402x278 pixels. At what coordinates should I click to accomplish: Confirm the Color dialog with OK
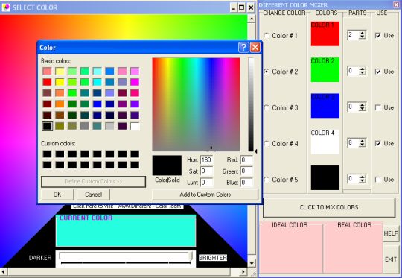[x=57, y=195]
